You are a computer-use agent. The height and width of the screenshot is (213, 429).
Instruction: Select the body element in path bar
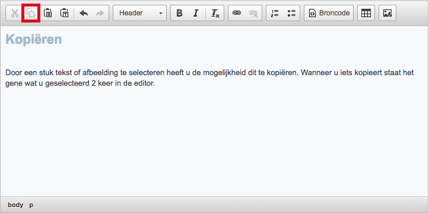15,205
